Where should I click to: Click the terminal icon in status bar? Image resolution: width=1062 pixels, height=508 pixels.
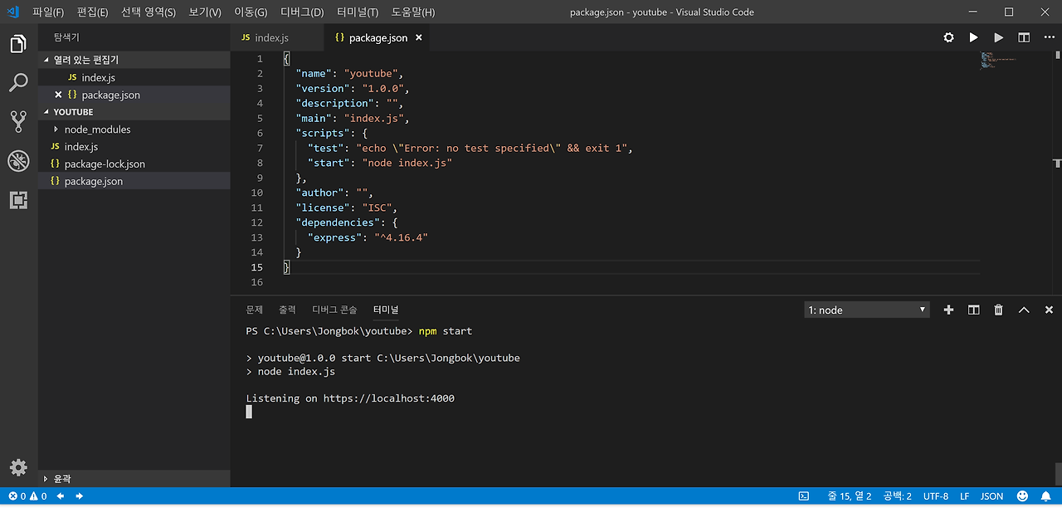803,496
